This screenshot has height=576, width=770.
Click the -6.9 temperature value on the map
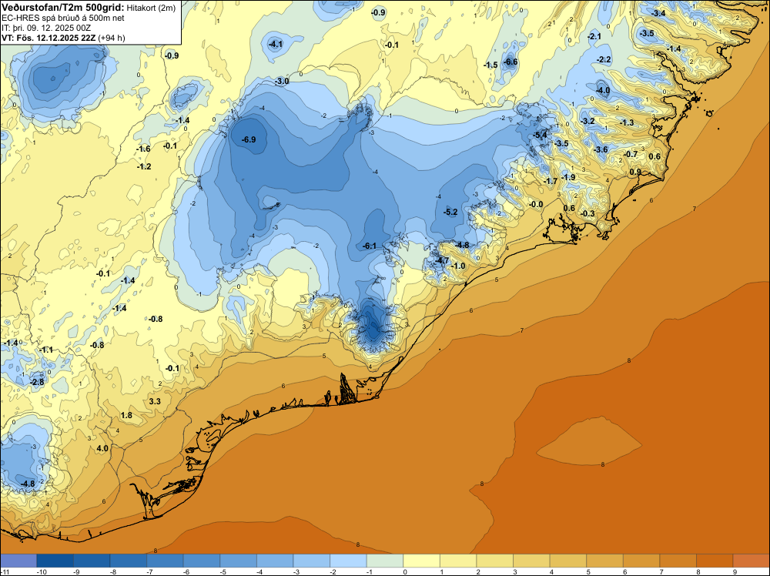(249, 140)
